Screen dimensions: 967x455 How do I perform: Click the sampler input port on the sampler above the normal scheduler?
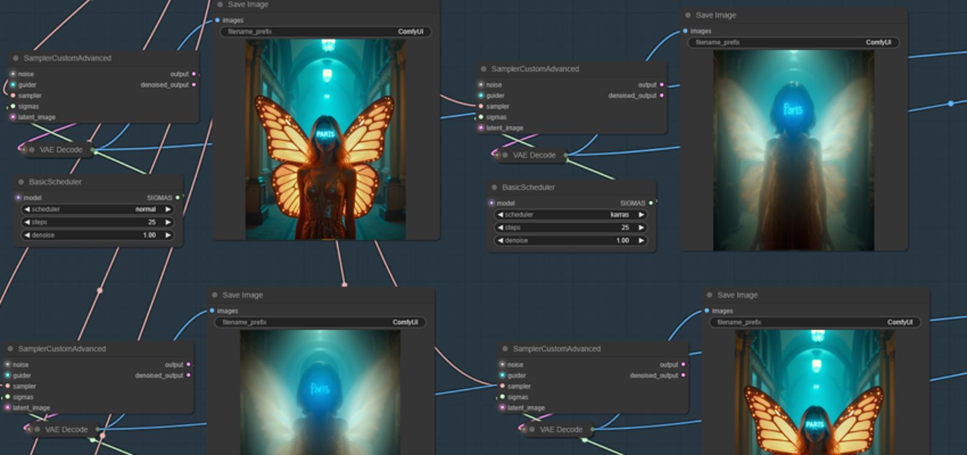tap(13, 95)
